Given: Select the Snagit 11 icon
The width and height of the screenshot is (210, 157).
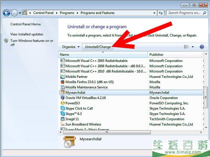Looking at the screenshot, I should click(x=63, y=119).
